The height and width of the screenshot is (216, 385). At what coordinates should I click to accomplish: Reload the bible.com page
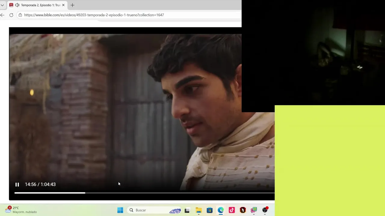click(x=11, y=15)
